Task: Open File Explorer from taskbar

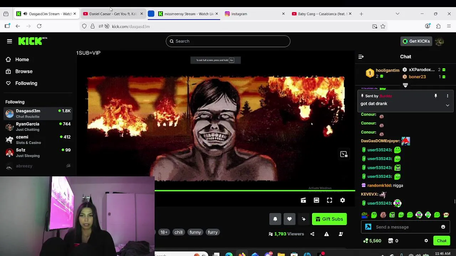Action: click(x=281, y=255)
